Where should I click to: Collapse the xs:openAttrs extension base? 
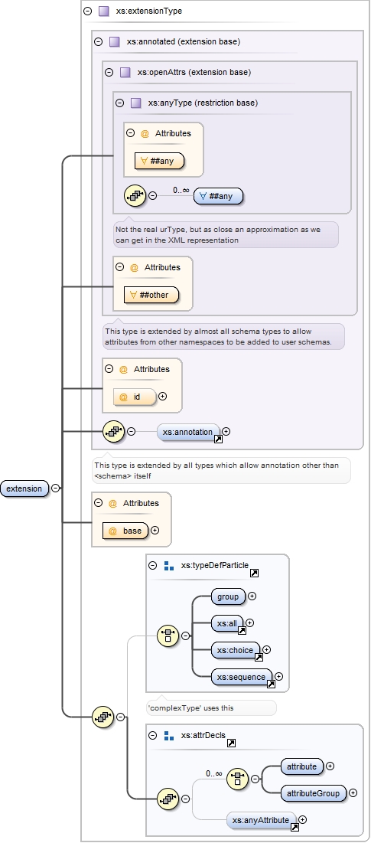coord(109,72)
